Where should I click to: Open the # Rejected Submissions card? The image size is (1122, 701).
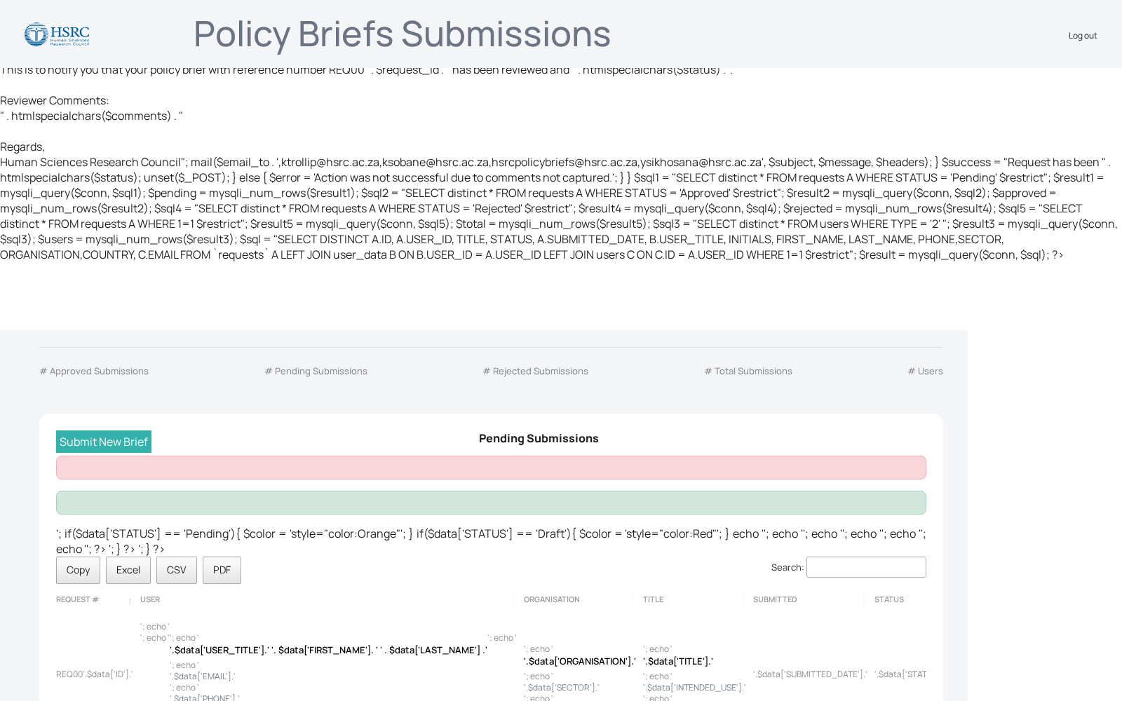(x=535, y=372)
